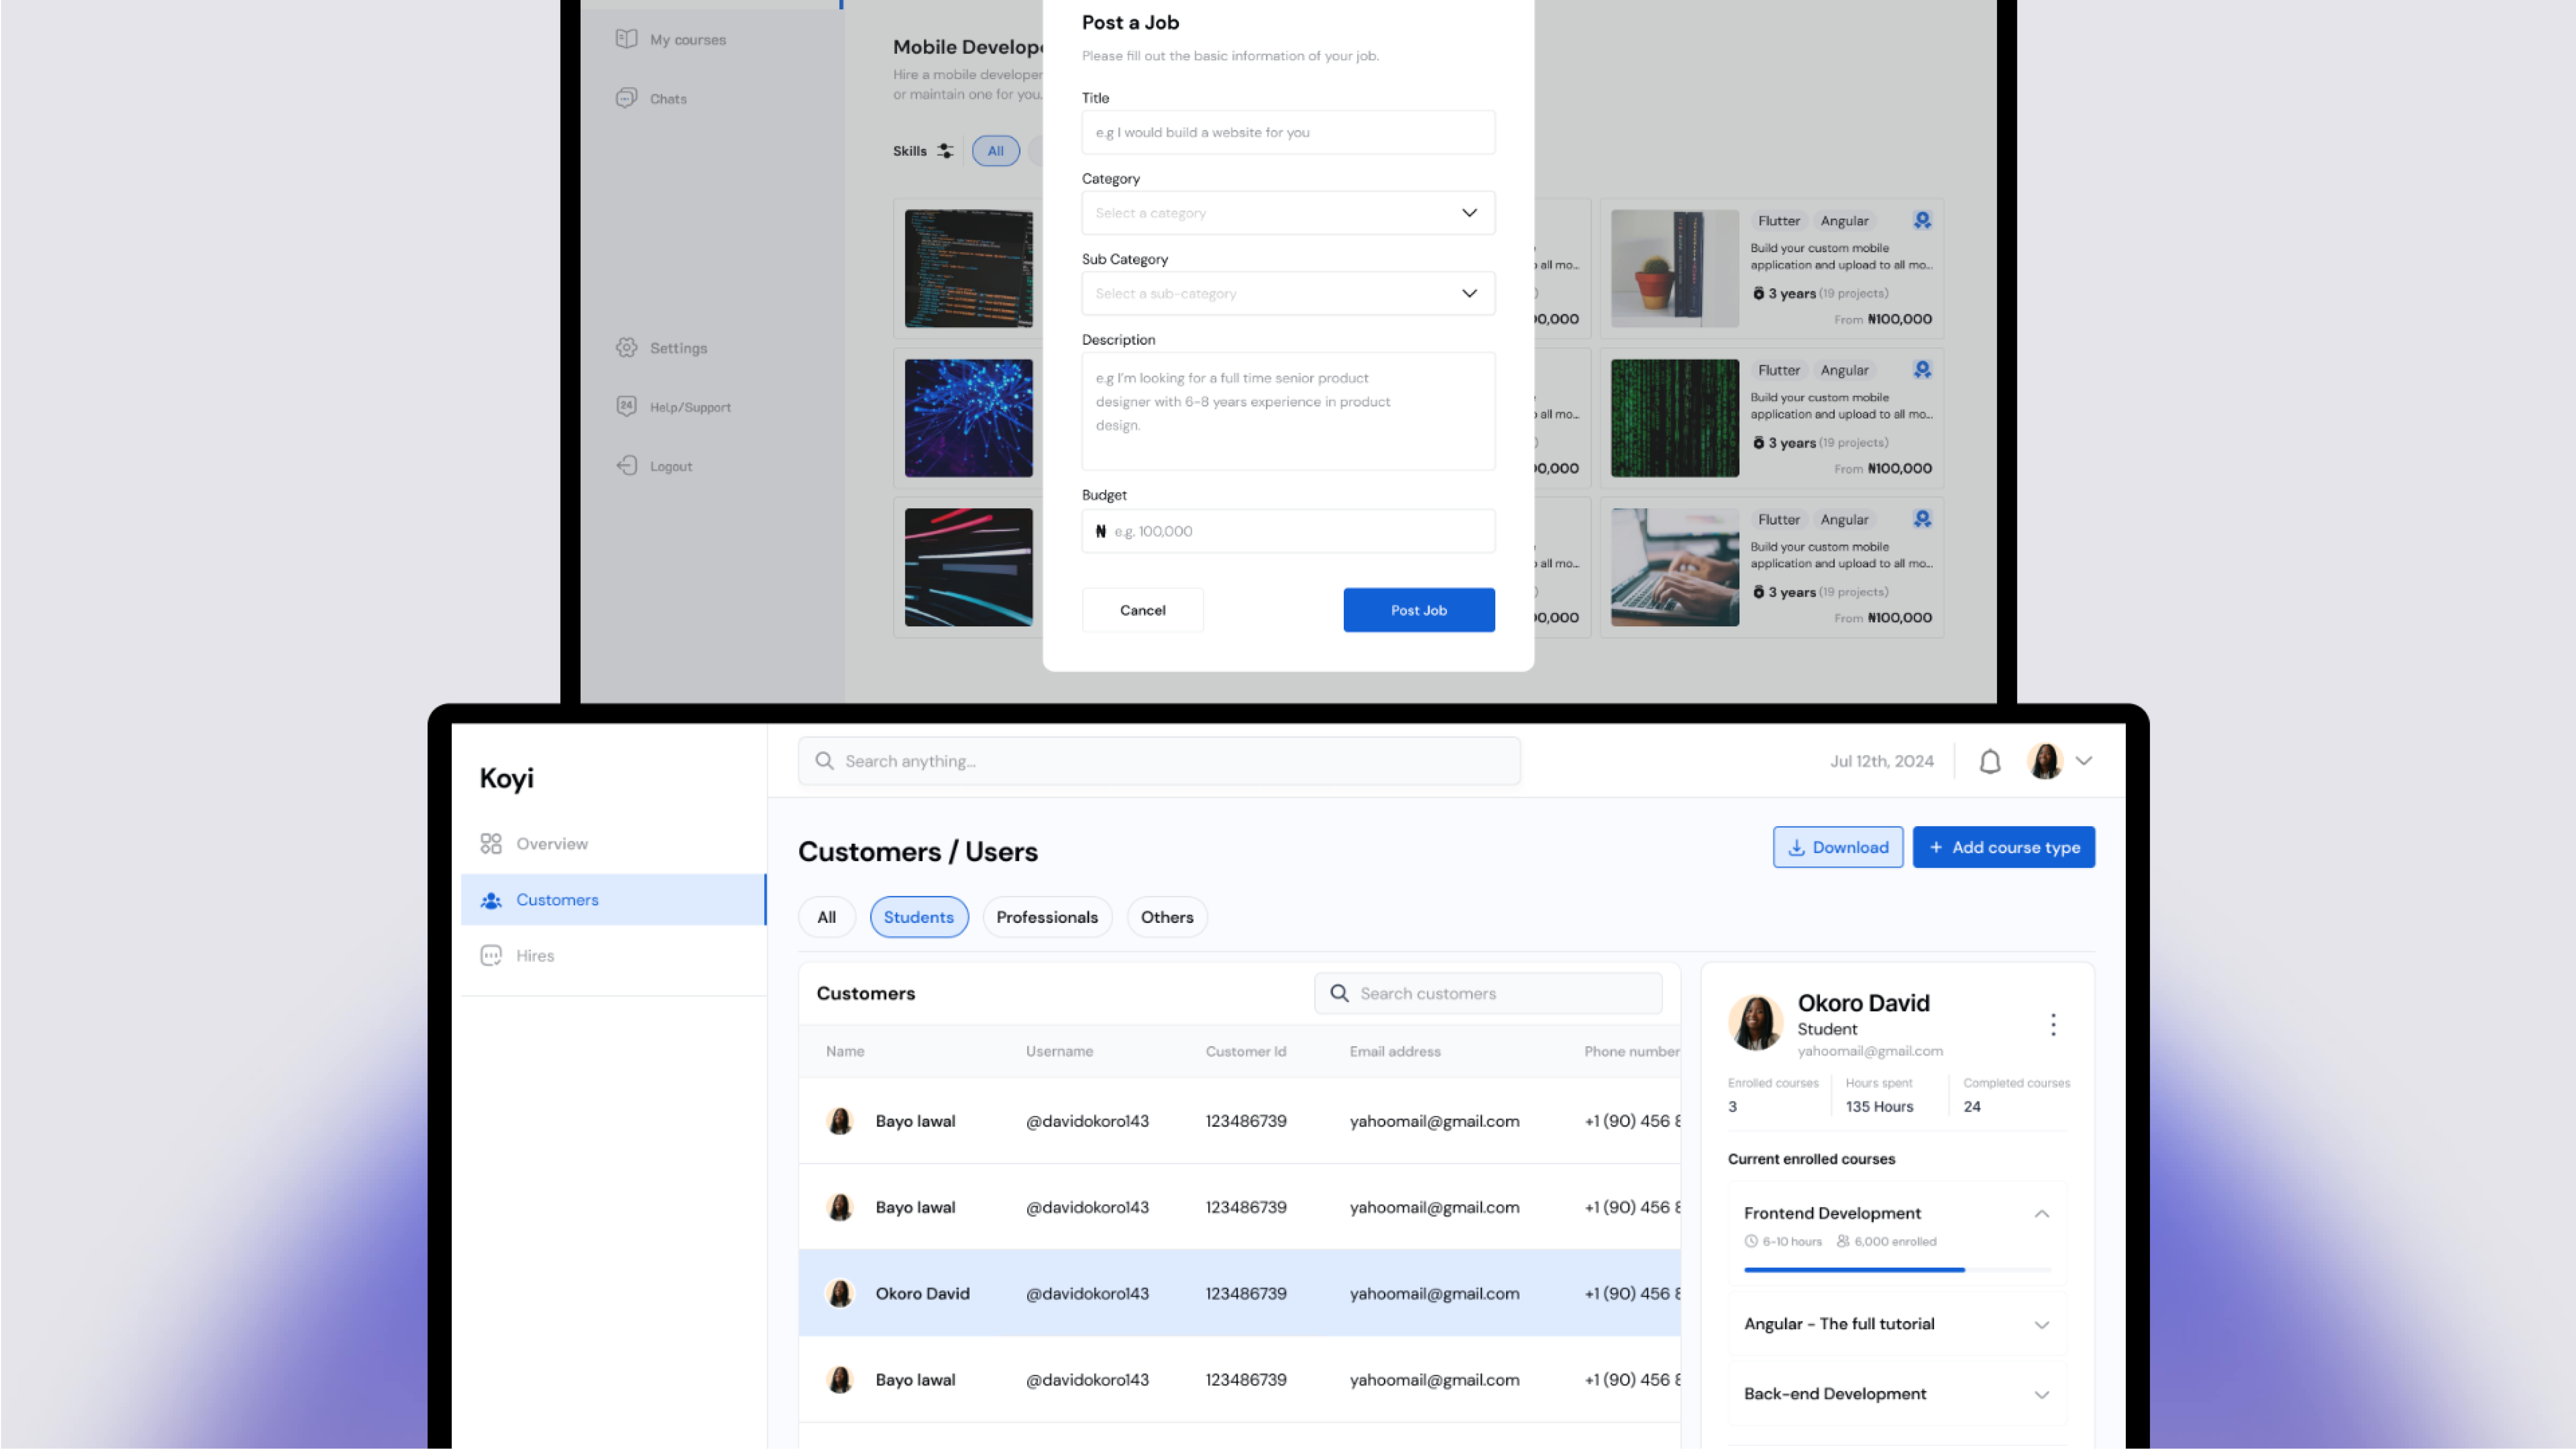2576x1449 pixels.
Task: Open the Sub Category dropdown
Action: [1288, 293]
